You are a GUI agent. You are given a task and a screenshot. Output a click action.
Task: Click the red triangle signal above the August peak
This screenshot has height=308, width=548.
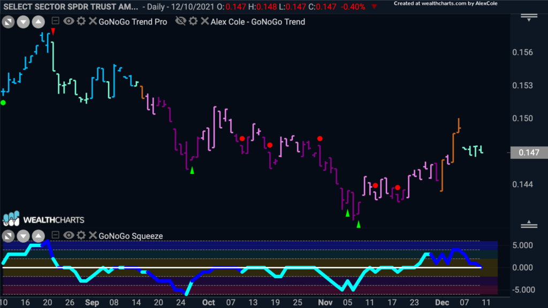click(53, 32)
